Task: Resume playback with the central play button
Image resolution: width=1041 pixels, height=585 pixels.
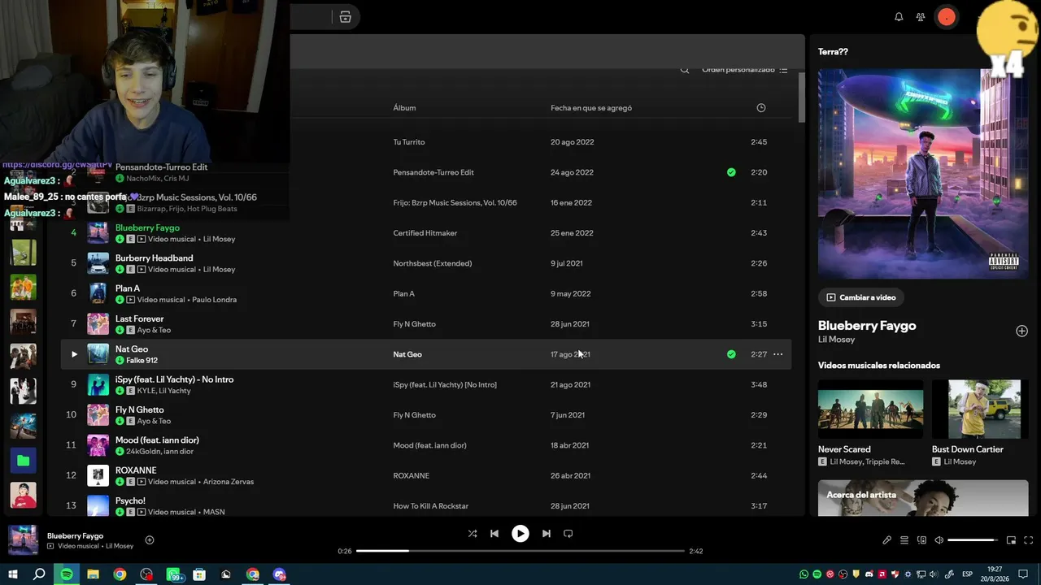Action: point(520,534)
